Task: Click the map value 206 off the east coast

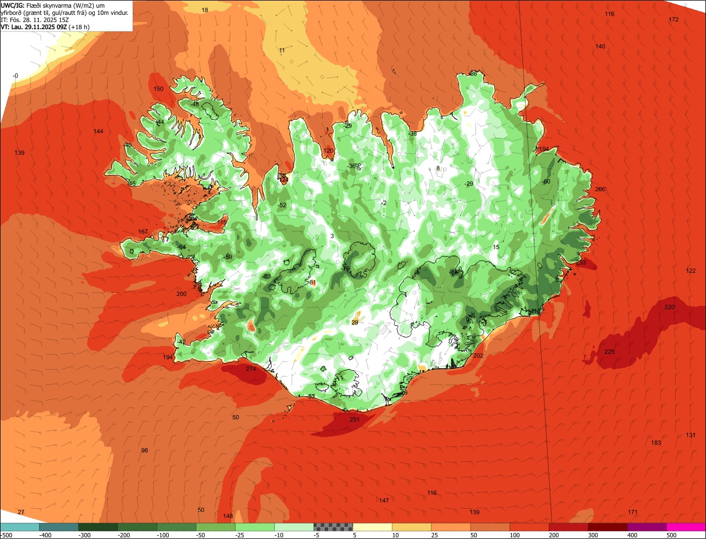Action: pyautogui.click(x=600, y=189)
